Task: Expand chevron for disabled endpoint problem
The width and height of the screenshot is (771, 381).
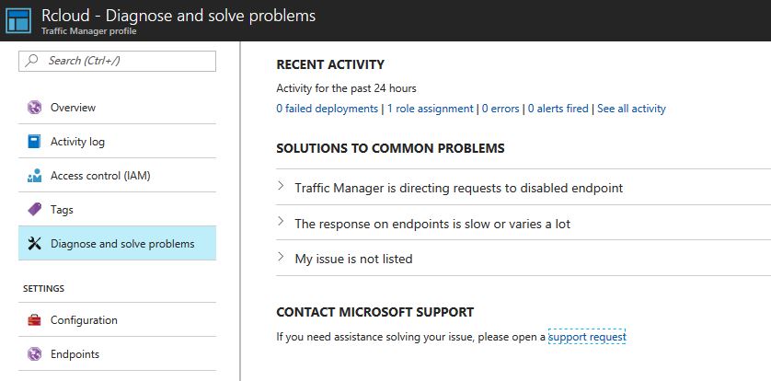Action: point(281,186)
